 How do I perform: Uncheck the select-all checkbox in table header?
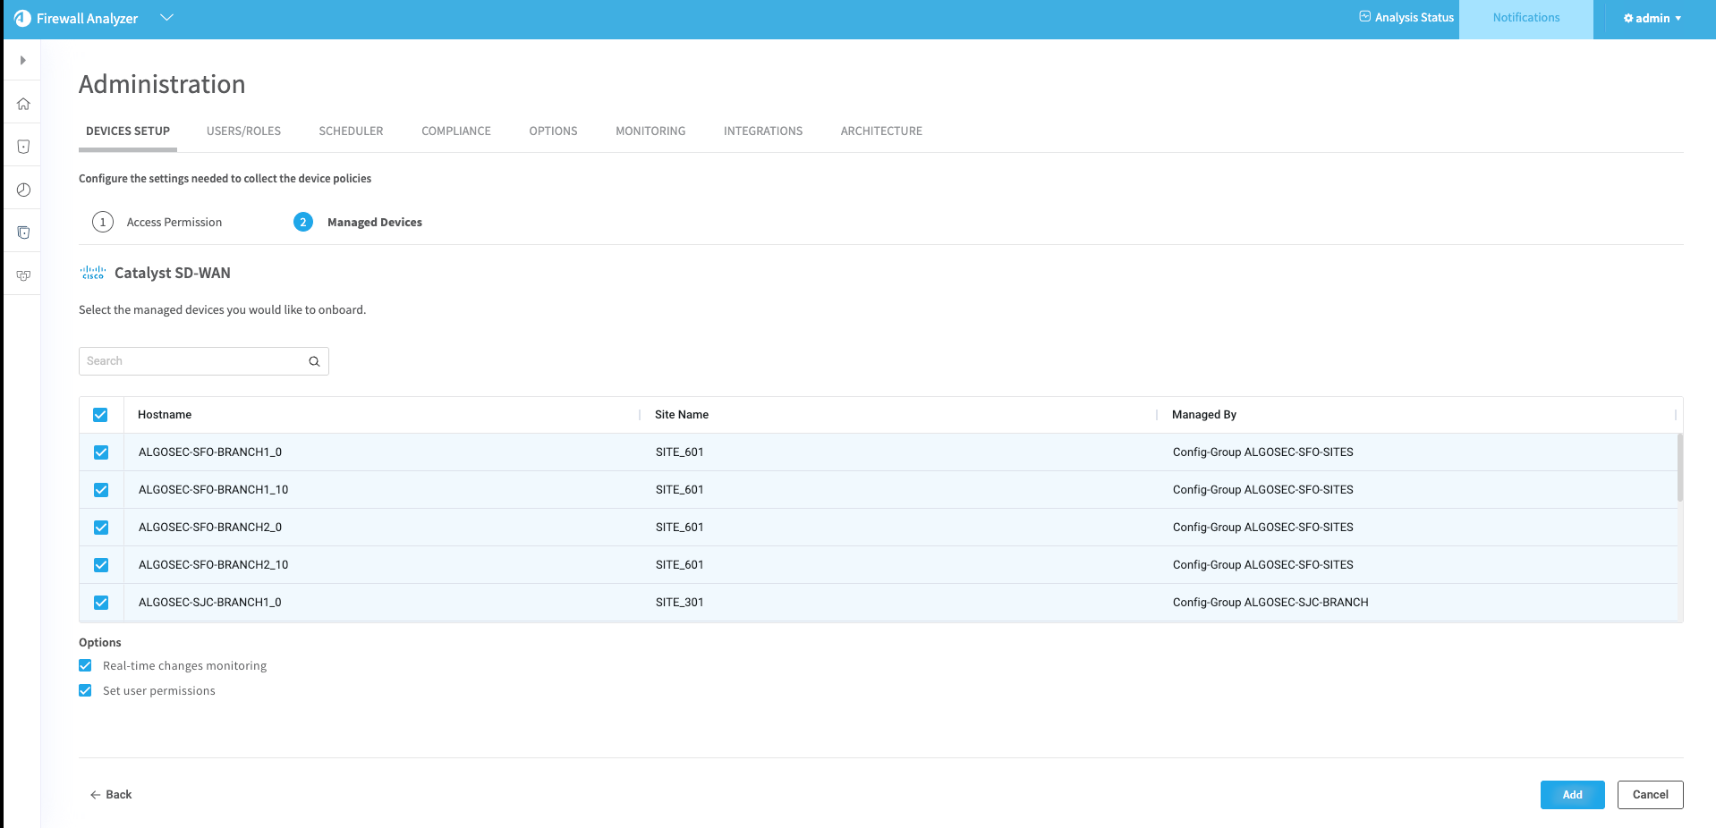tap(100, 415)
